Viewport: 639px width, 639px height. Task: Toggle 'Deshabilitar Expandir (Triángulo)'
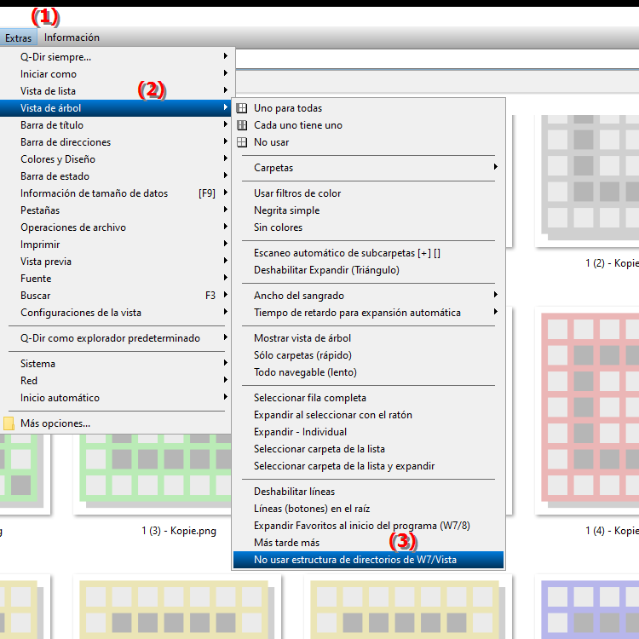[368, 270]
